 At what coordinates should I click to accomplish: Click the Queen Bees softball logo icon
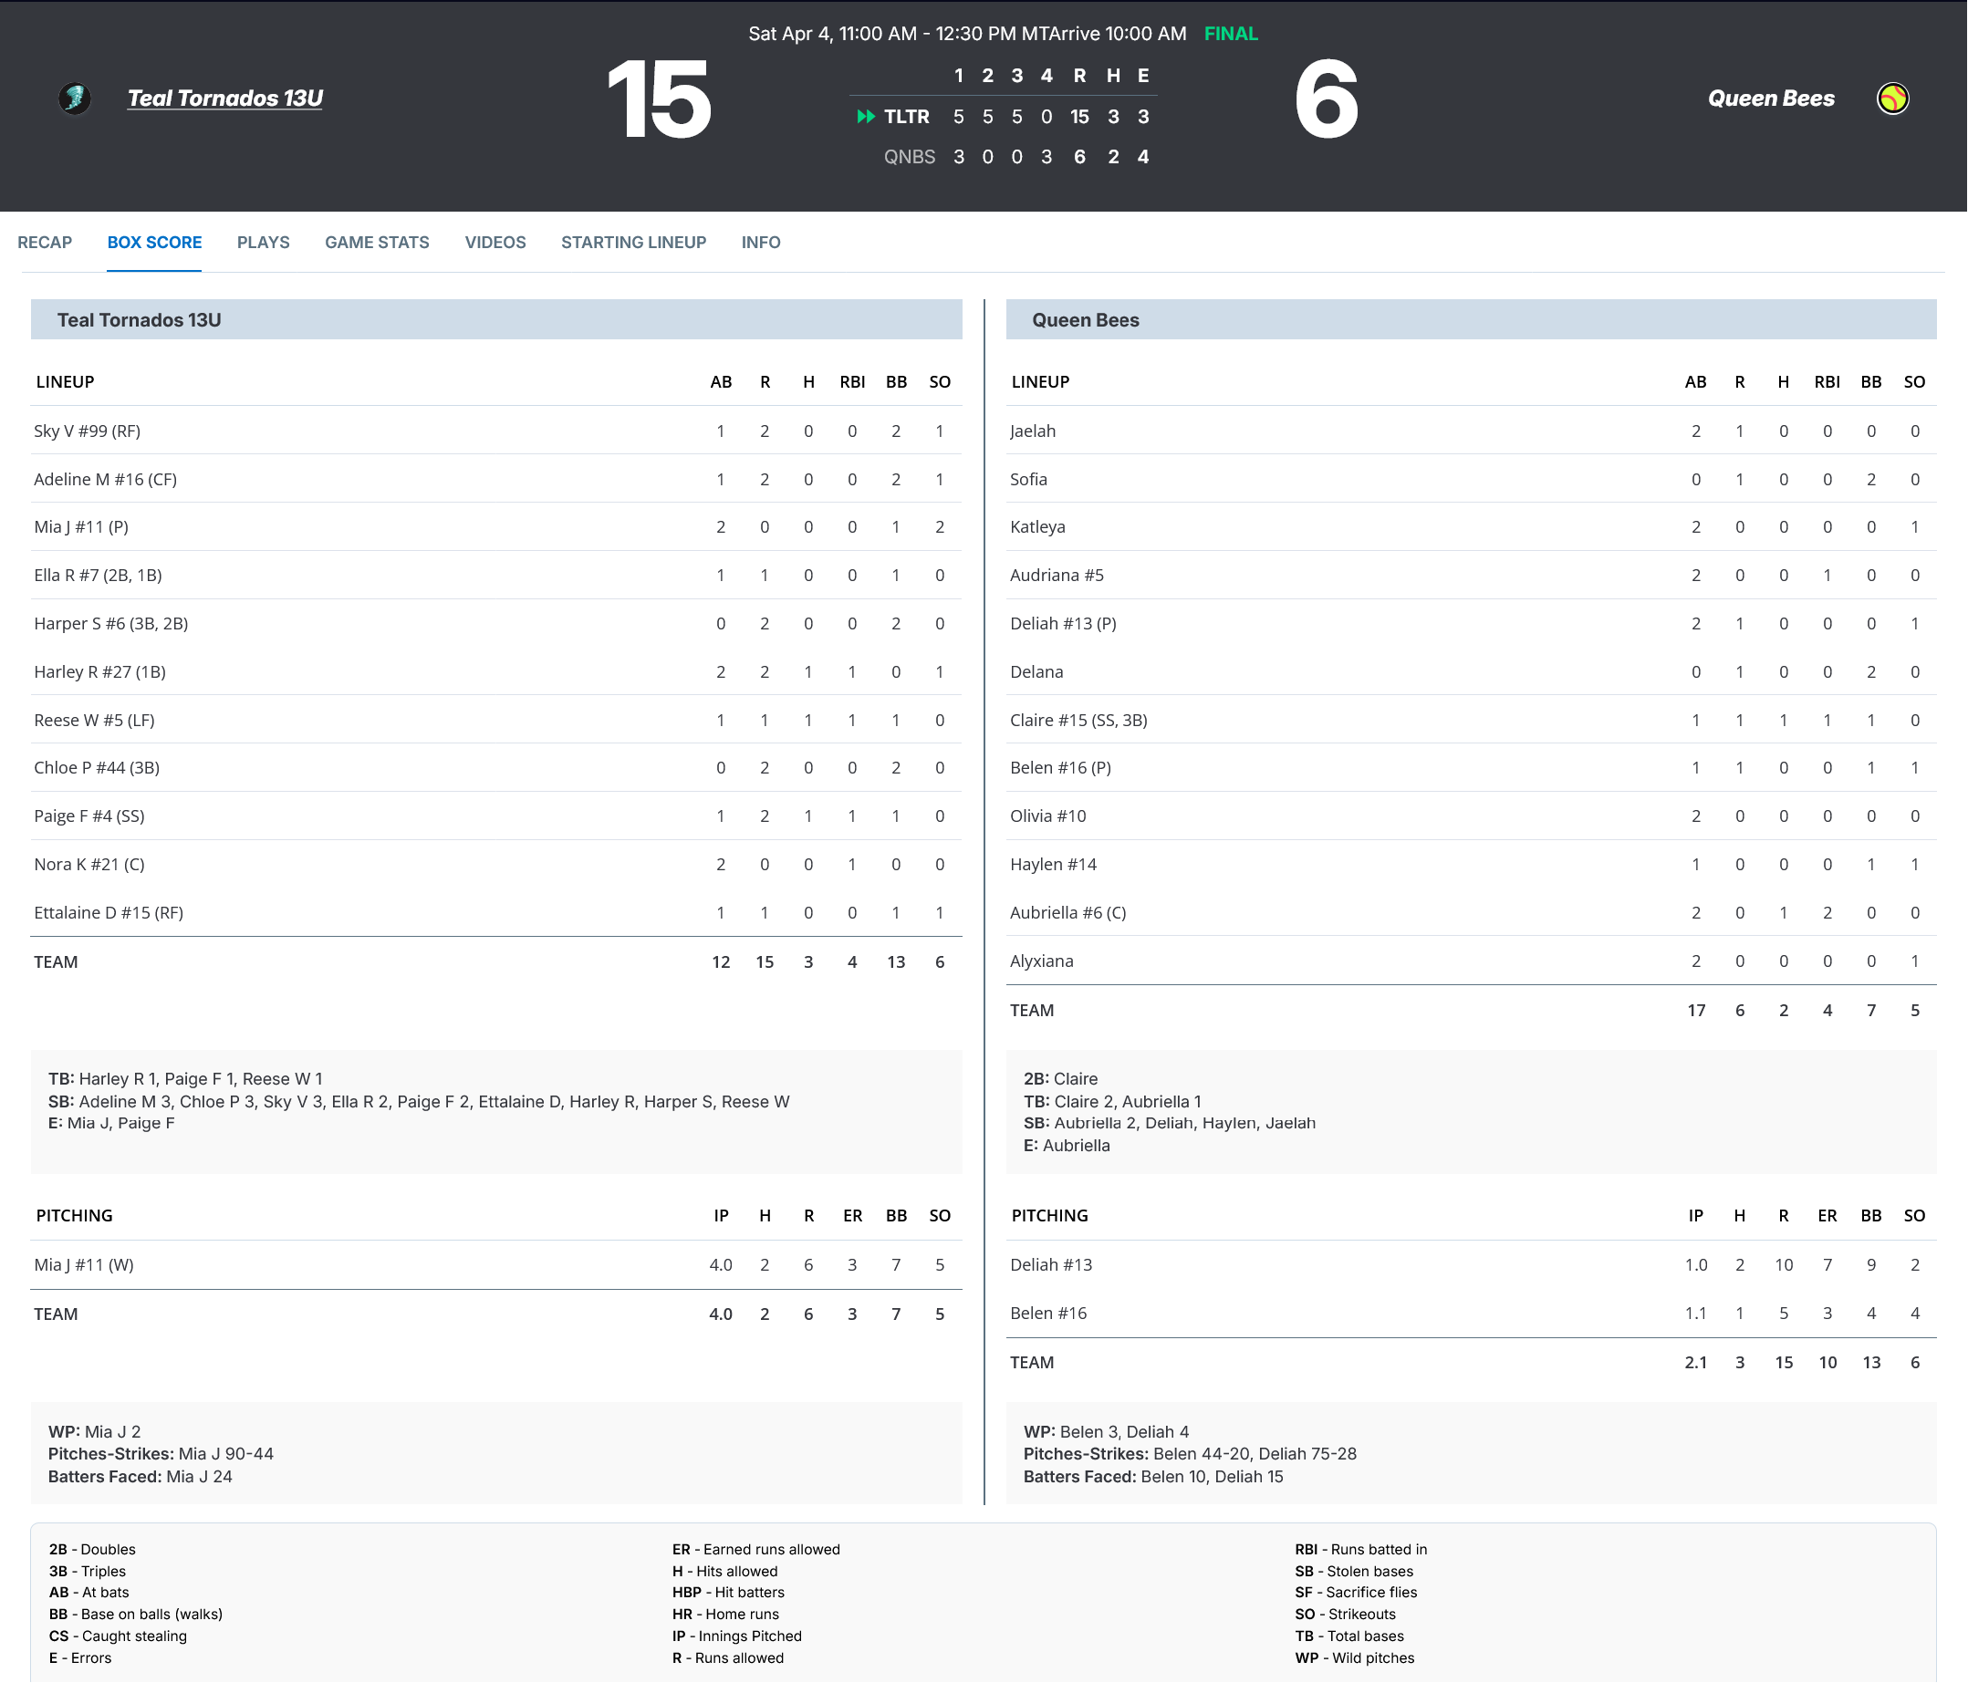1892,98
